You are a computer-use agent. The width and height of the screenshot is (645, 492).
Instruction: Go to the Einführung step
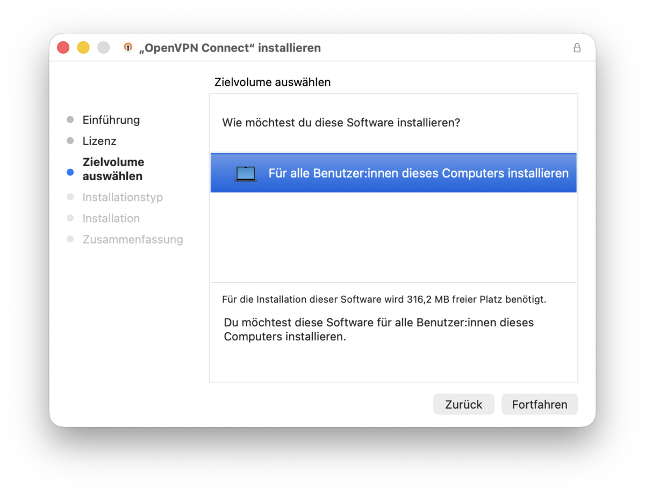[111, 120]
